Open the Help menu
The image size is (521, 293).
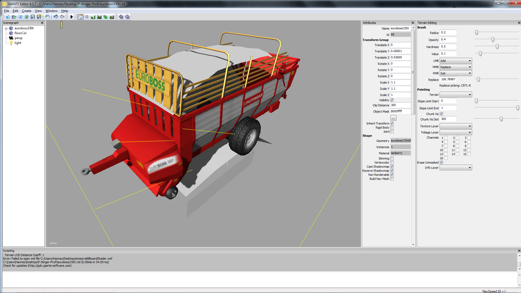65,11
